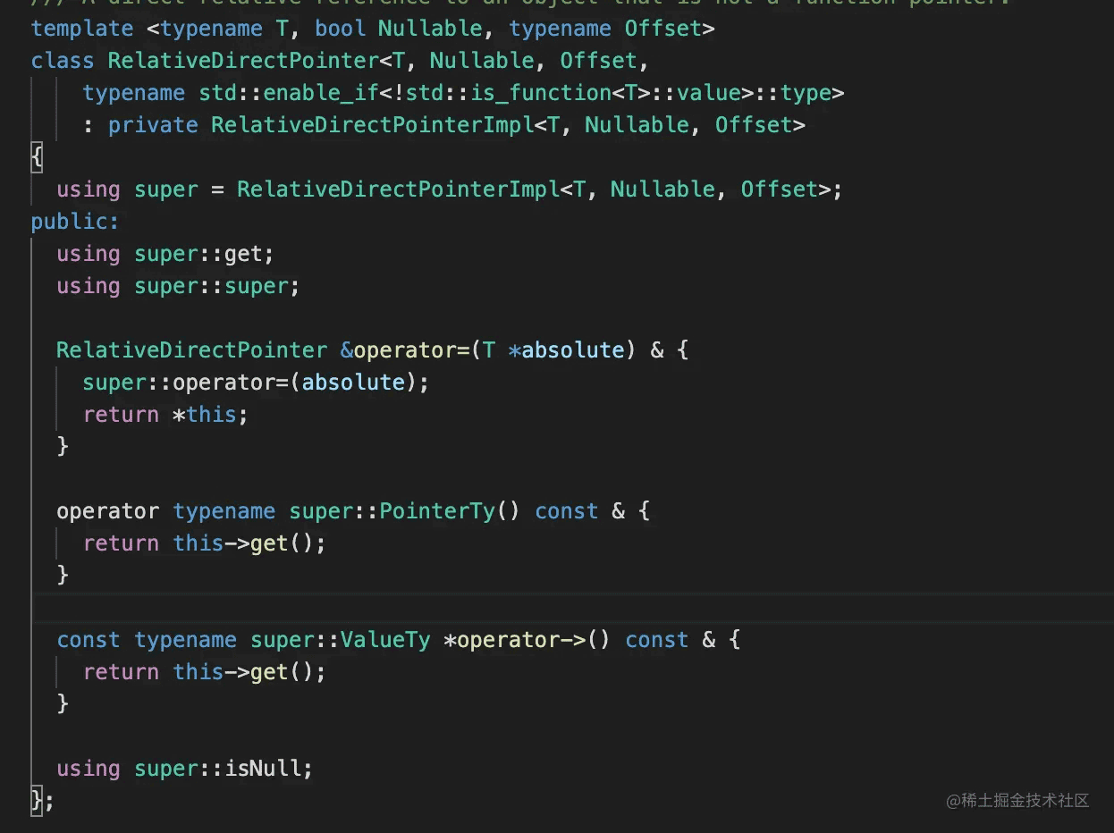Click 'std::enable_if' in the template declaration
Screen dimensions: 1114x833
click(x=288, y=93)
